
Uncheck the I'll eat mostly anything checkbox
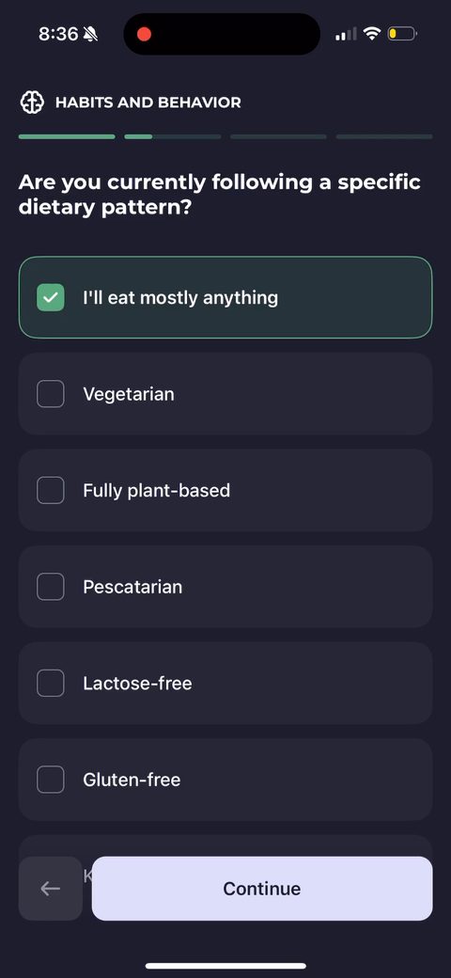point(51,297)
